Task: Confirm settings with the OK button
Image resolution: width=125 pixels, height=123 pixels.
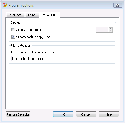Action: click(x=63, y=114)
